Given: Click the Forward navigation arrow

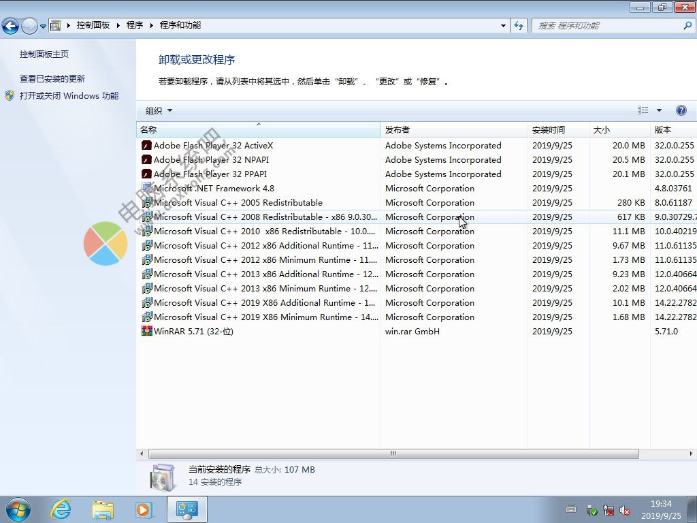Looking at the screenshot, I should (x=29, y=27).
